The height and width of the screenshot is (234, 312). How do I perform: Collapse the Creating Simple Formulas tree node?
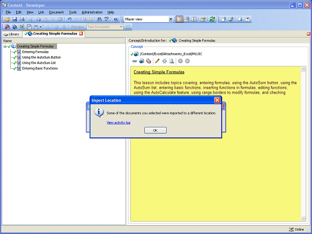pos(5,46)
